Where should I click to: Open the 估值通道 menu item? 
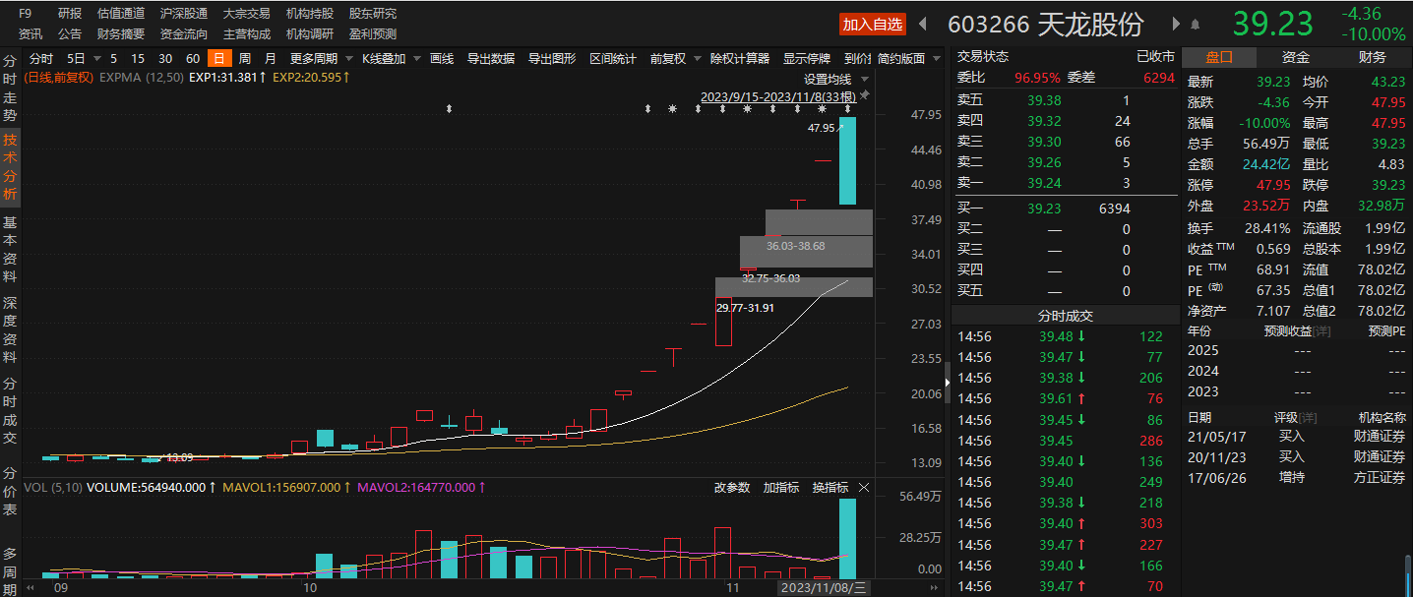[x=121, y=14]
